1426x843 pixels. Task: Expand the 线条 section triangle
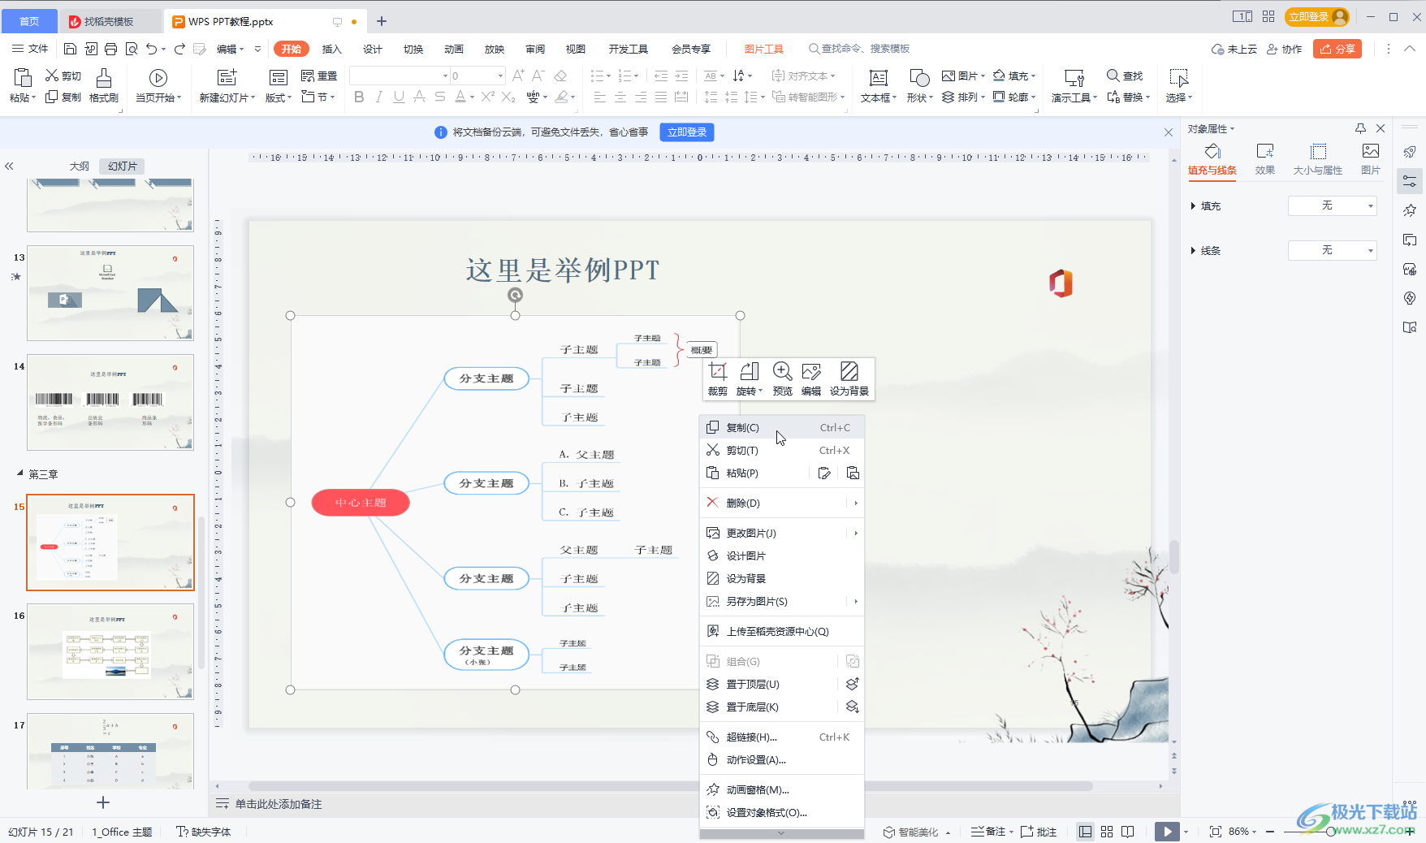click(1193, 251)
